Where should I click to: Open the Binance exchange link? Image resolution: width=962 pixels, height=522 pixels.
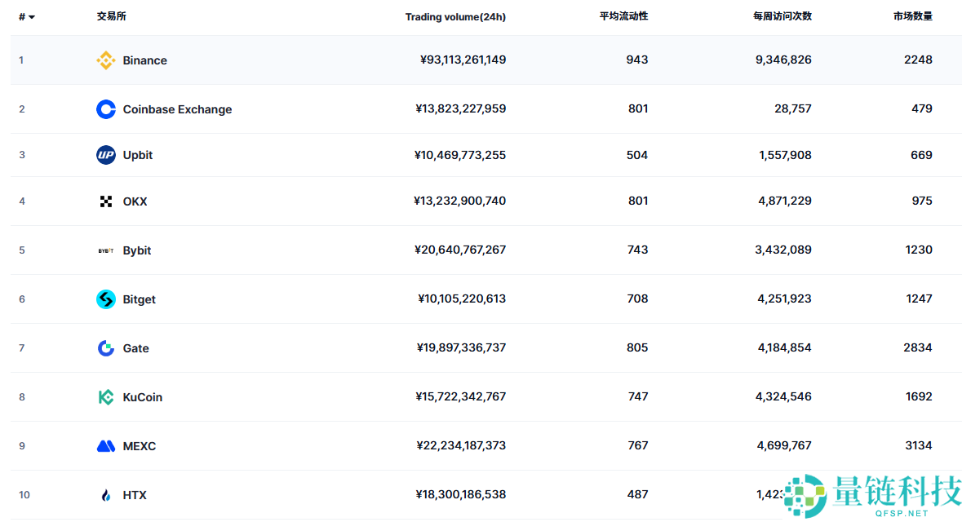[144, 60]
